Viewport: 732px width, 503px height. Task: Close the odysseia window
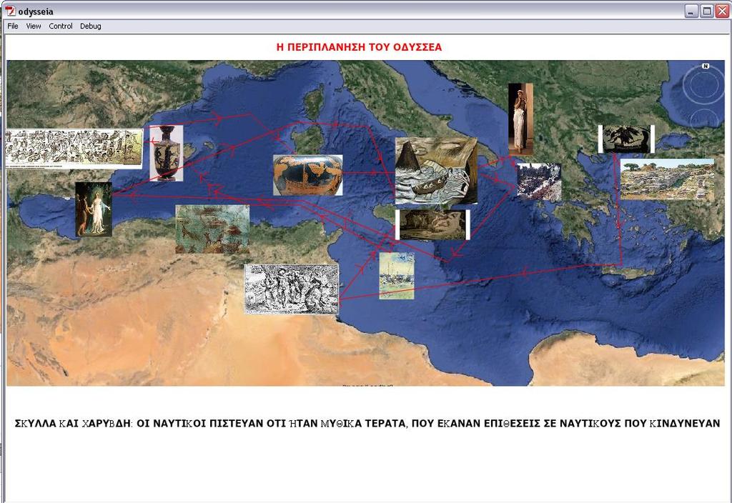pyautogui.click(x=722, y=11)
